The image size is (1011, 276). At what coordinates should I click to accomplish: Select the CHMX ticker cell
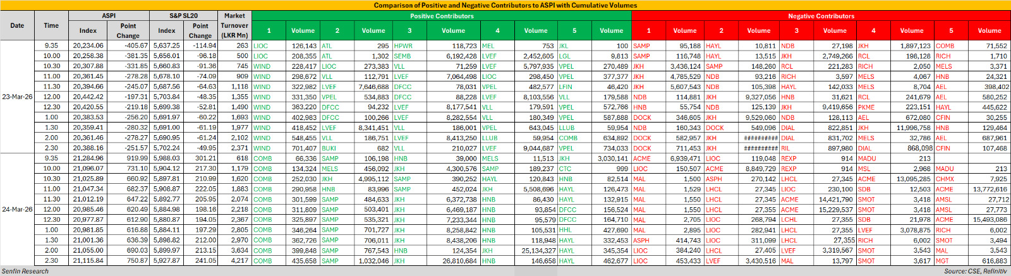[x=945, y=179]
